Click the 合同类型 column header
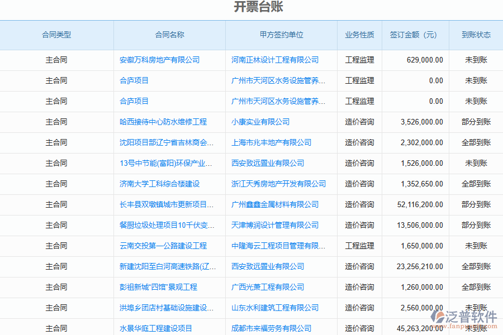This screenshot has height=335, width=503. click(x=58, y=35)
